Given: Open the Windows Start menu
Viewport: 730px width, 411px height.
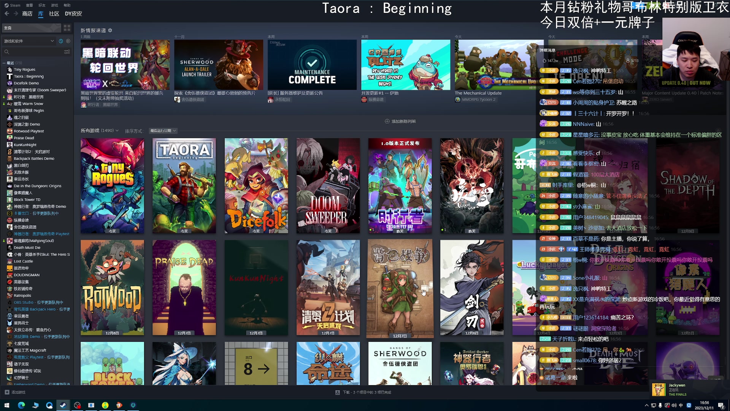Looking at the screenshot, I should tap(6, 405).
